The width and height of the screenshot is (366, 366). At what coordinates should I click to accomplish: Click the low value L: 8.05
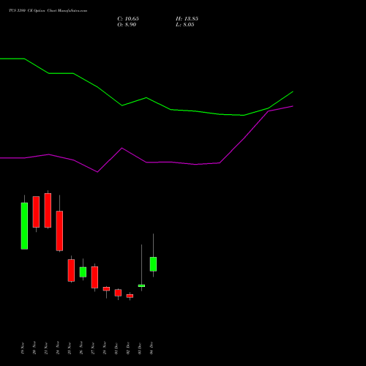point(185,25)
